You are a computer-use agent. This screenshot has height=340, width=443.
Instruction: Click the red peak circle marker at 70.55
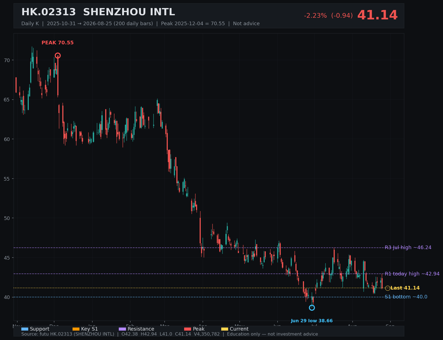[x=58, y=56]
